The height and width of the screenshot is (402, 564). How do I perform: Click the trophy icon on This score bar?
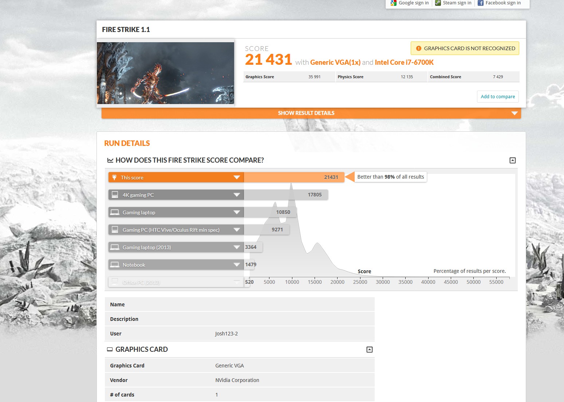point(114,178)
